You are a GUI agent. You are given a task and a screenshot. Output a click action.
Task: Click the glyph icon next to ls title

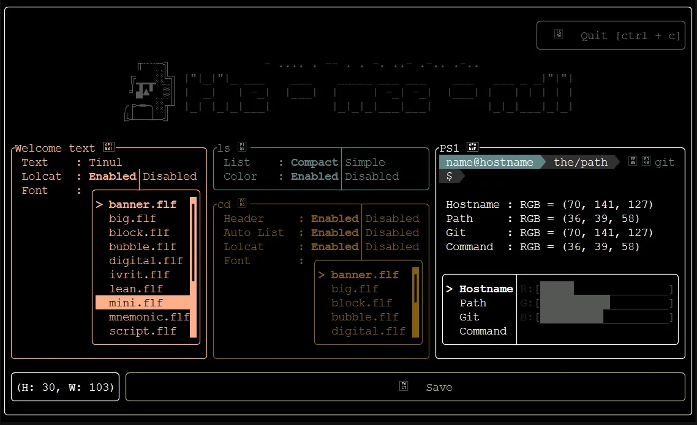click(x=243, y=147)
